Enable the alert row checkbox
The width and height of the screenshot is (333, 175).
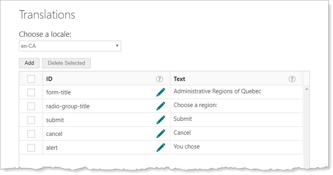(x=31, y=148)
